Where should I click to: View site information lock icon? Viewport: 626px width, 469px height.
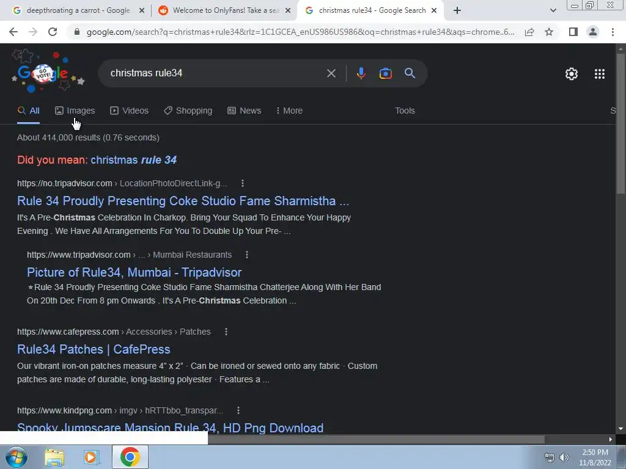pos(77,32)
